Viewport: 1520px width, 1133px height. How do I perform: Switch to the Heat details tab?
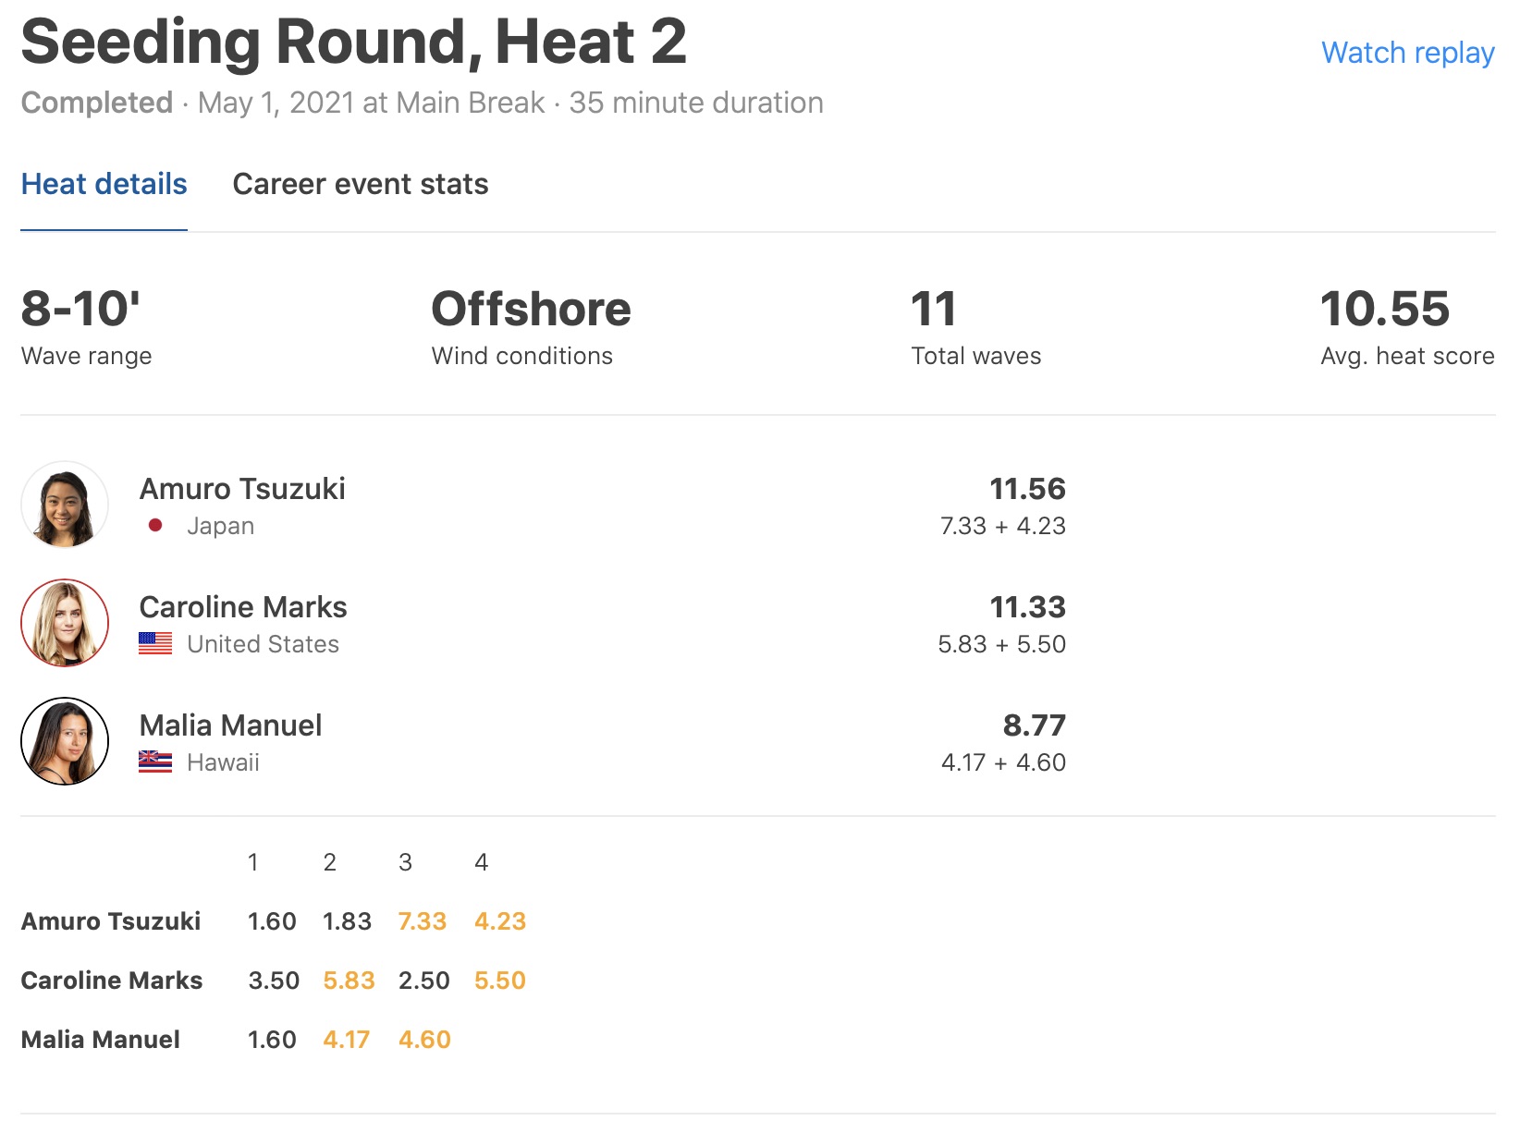point(104,184)
